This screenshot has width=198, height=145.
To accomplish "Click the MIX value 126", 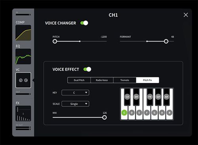I will (x=105, y=113).
